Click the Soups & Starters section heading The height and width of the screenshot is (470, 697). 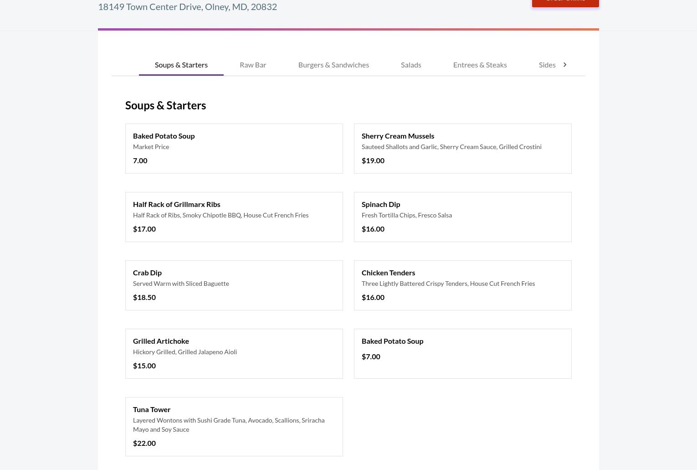pos(165,105)
